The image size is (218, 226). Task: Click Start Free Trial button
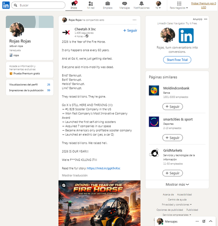pyautogui.click(x=177, y=60)
